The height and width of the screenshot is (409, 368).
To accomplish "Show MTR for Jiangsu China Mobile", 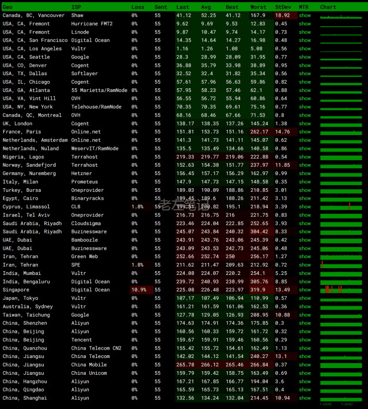I will click(304, 365).
